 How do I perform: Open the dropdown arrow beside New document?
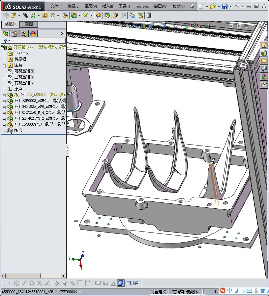pyautogui.click(x=207, y=7)
